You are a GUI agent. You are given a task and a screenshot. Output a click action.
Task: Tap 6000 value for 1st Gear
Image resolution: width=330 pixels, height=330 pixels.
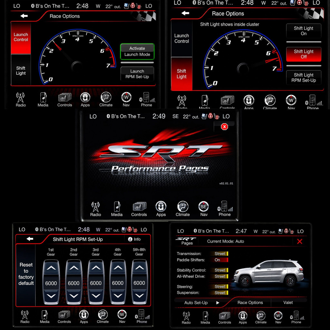pos(51,283)
